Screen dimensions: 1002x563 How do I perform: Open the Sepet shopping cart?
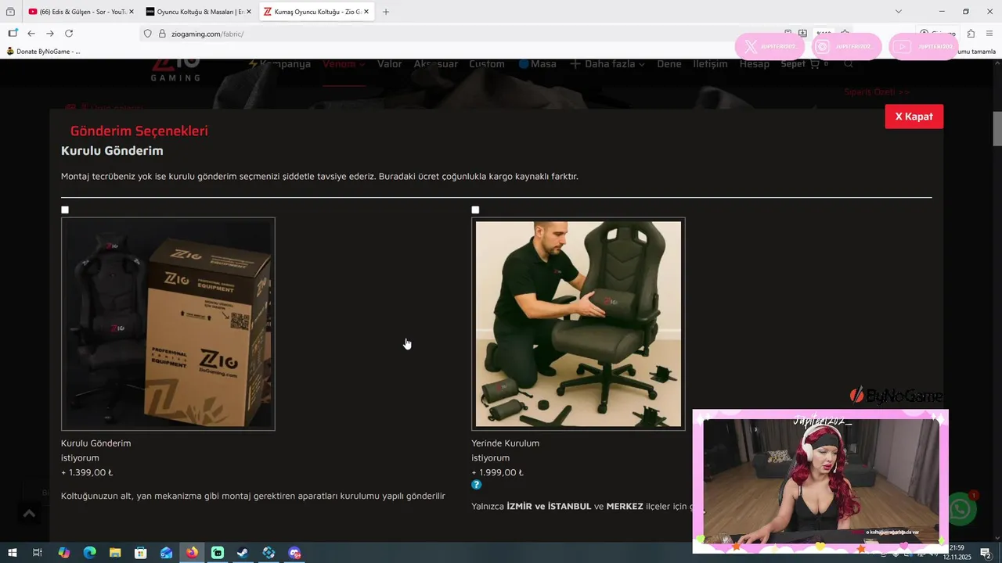804,64
